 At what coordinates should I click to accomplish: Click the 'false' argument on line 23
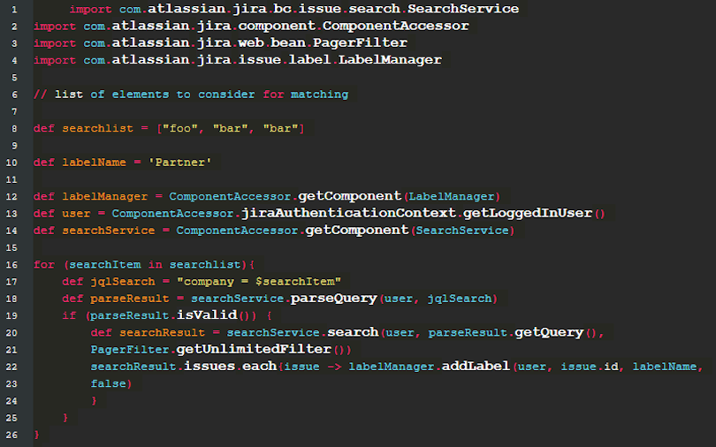pos(108,383)
